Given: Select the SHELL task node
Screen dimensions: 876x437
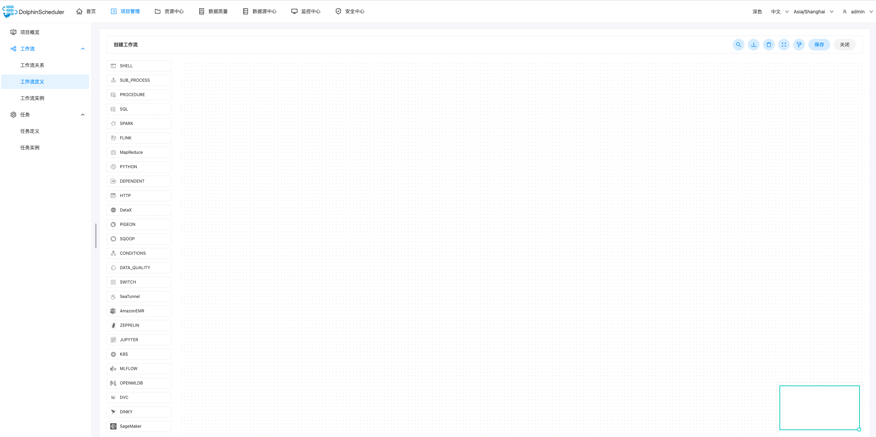Looking at the screenshot, I should pyautogui.click(x=139, y=66).
